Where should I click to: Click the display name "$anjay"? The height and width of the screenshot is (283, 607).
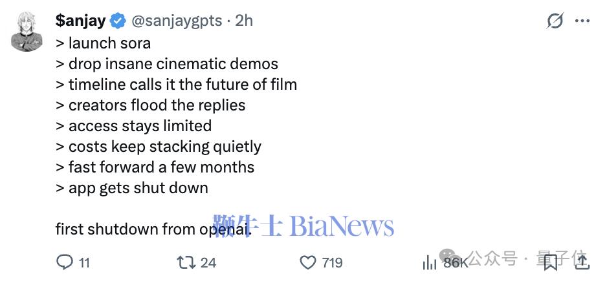(x=80, y=21)
